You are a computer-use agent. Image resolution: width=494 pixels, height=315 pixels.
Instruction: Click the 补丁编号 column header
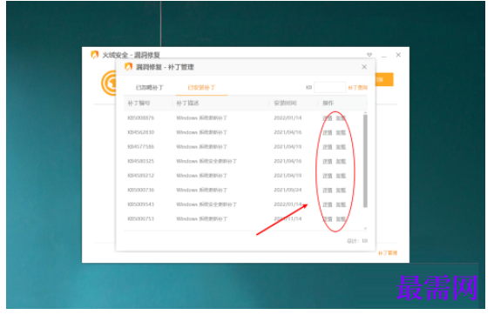139,104
